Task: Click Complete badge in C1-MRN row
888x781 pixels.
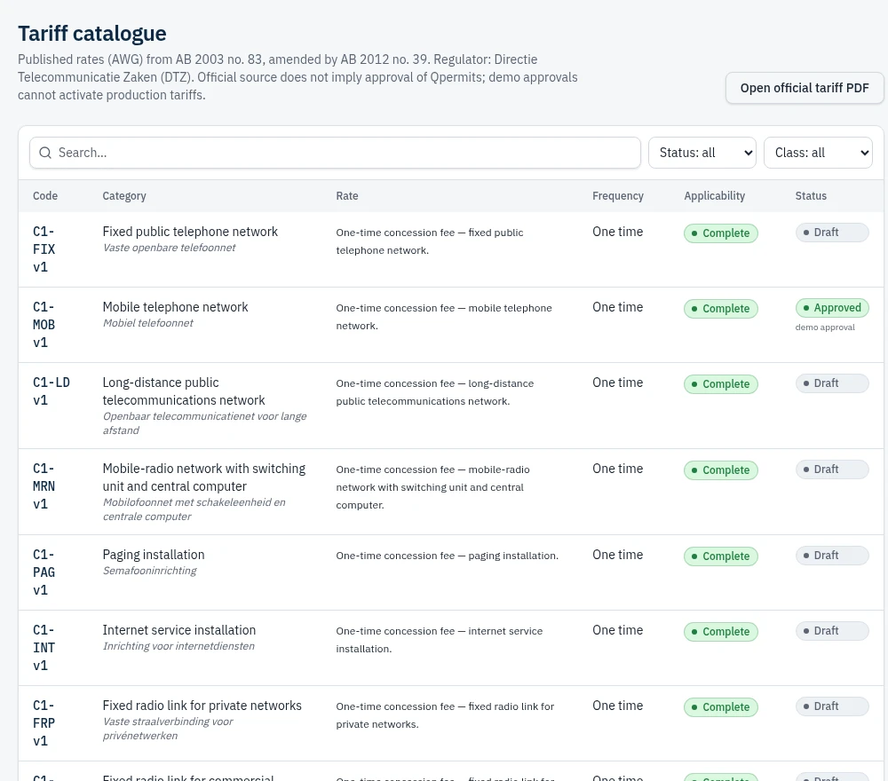Action: coord(721,469)
